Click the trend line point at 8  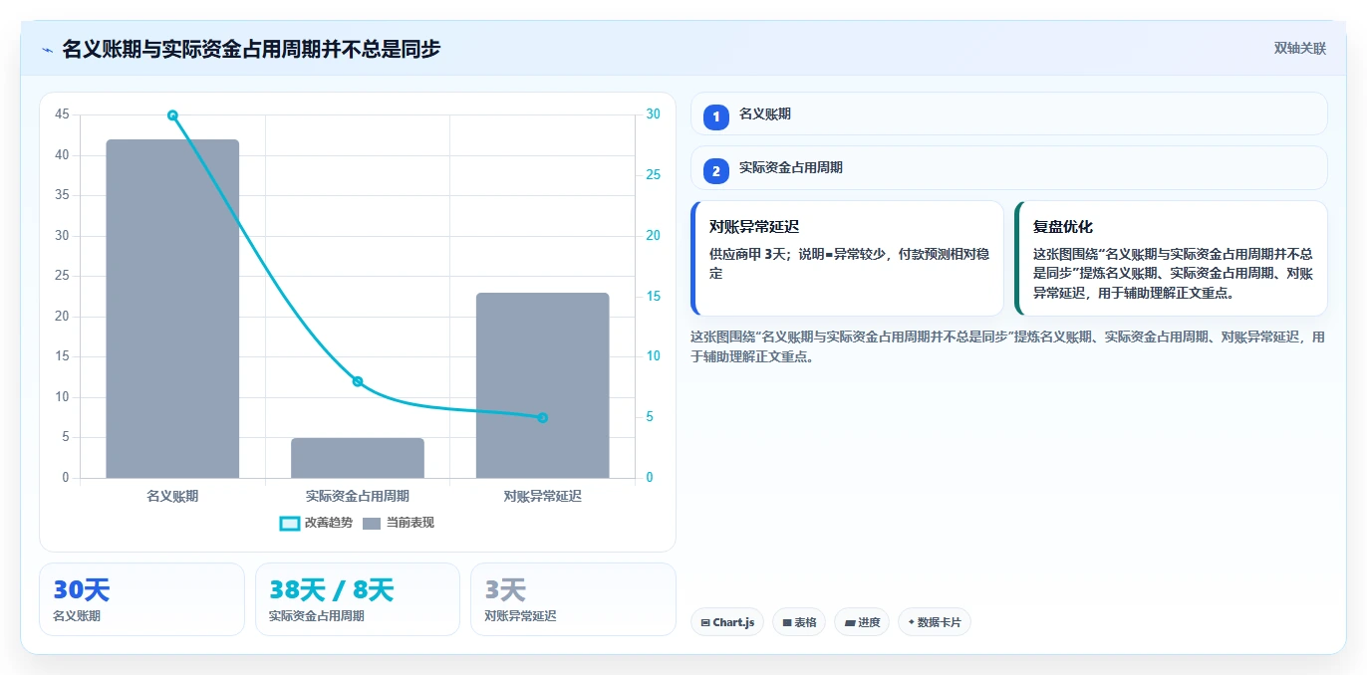358,381
